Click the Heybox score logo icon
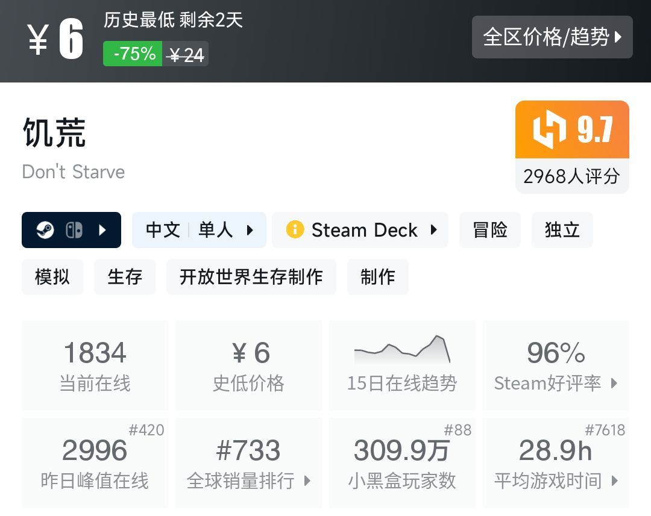651x516 pixels. 549,129
